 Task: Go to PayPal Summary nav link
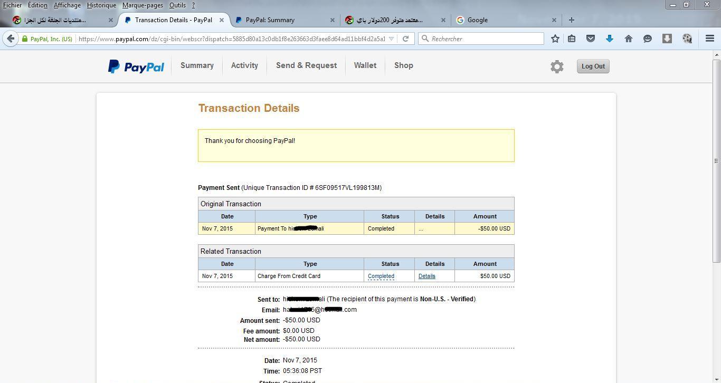pos(197,65)
